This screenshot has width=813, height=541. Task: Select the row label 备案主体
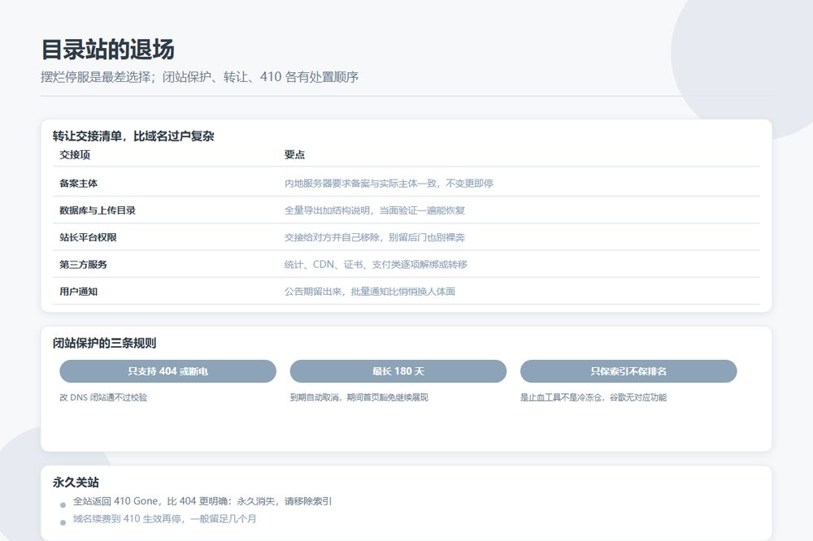78,184
